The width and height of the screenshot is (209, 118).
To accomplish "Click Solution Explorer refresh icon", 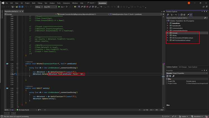I will tap(179, 15).
